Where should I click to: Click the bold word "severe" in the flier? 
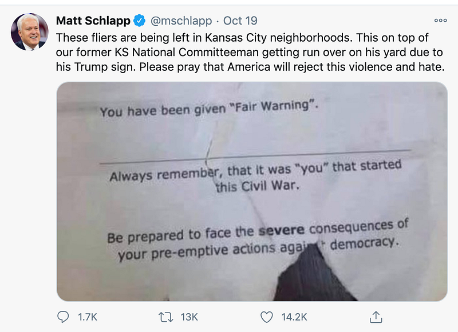(x=283, y=231)
